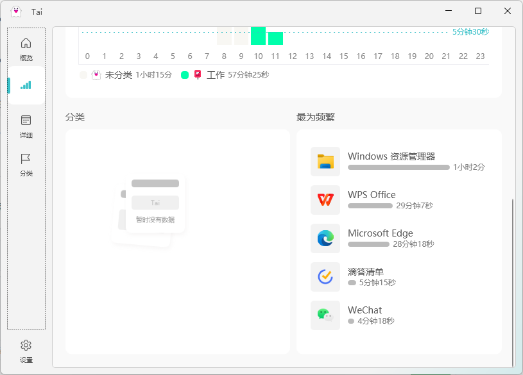This screenshot has width=523, height=375.
Task: Open the 概览 overview page
Action: (x=26, y=49)
